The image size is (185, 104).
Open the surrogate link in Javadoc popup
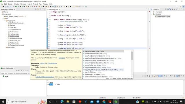(x=62, y=58)
